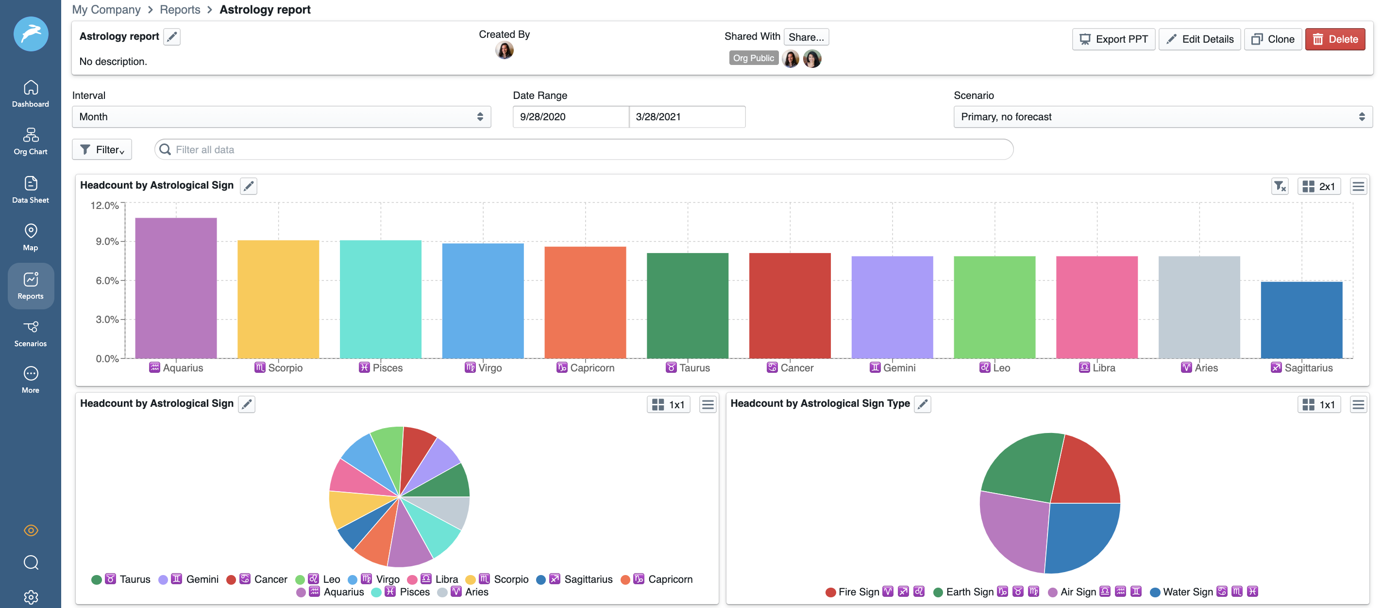This screenshot has width=1382, height=608.
Task: Open the Org Chart sidebar icon
Action: (x=31, y=141)
